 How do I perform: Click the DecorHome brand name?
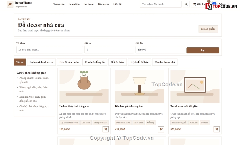(x=23, y=3)
